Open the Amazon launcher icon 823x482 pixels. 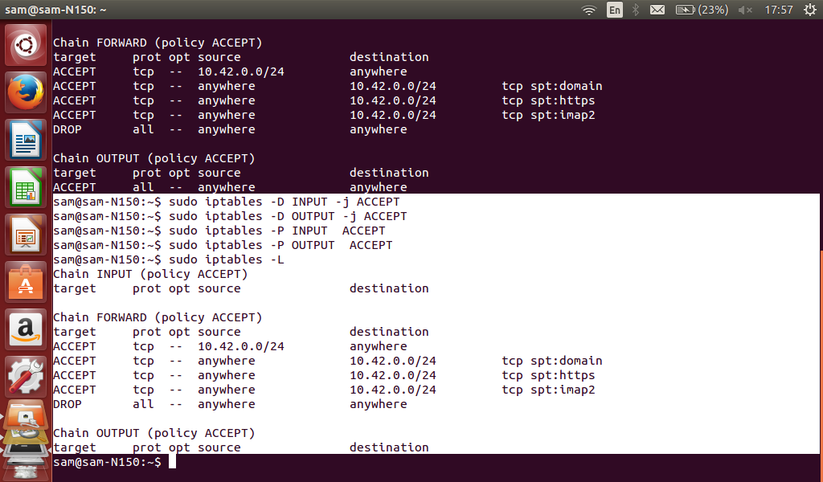point(26,329)
